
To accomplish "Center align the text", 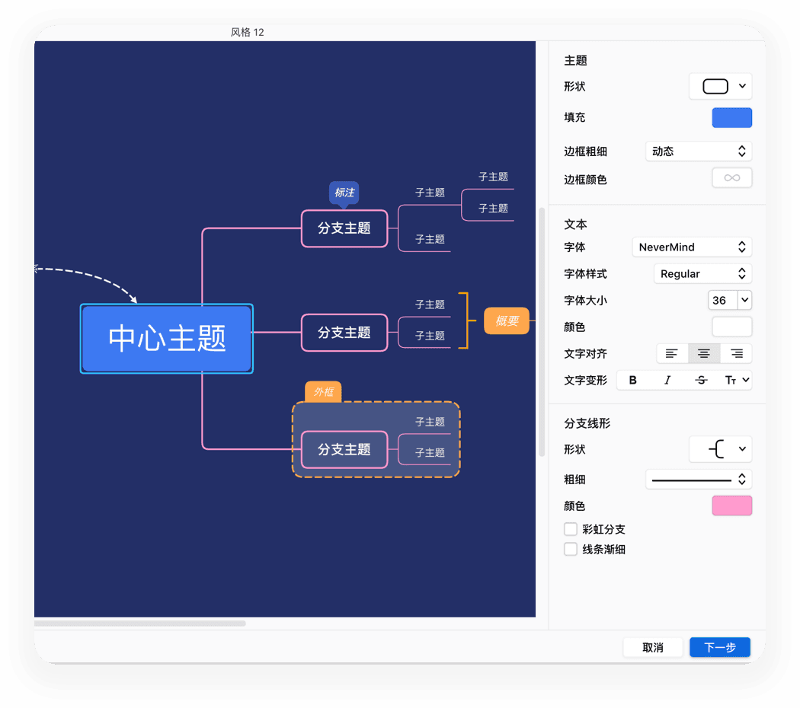I will tap(703, 353).
